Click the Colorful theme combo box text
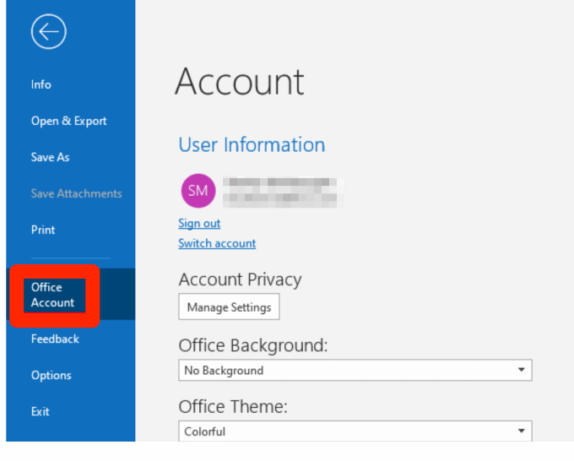The width and height of the screenshot is (574, 461). point(205,431)
